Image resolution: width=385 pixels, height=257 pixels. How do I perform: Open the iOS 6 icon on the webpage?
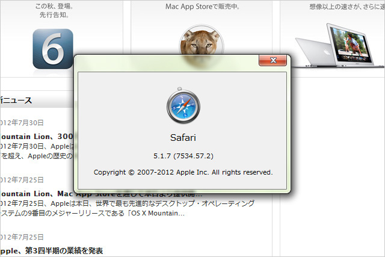53,49
